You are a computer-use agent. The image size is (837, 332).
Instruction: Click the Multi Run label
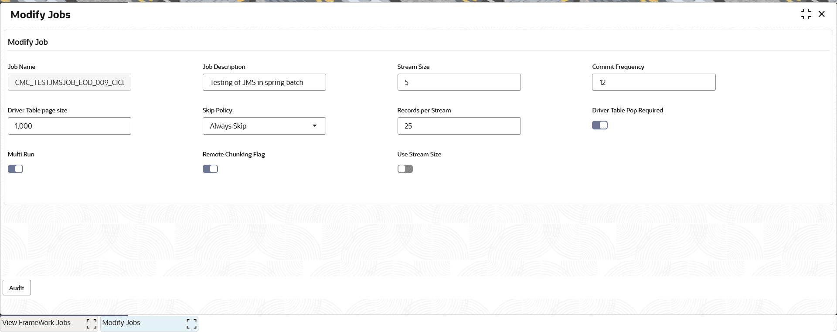click(21, 154)
